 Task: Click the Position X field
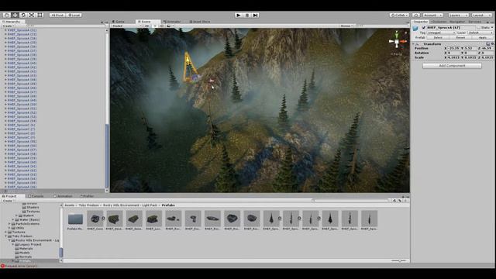(454, 48)
